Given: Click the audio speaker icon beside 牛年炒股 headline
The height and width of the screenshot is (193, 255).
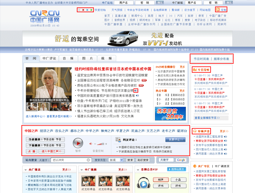Looking at the screenshot, I should (136, 90).
